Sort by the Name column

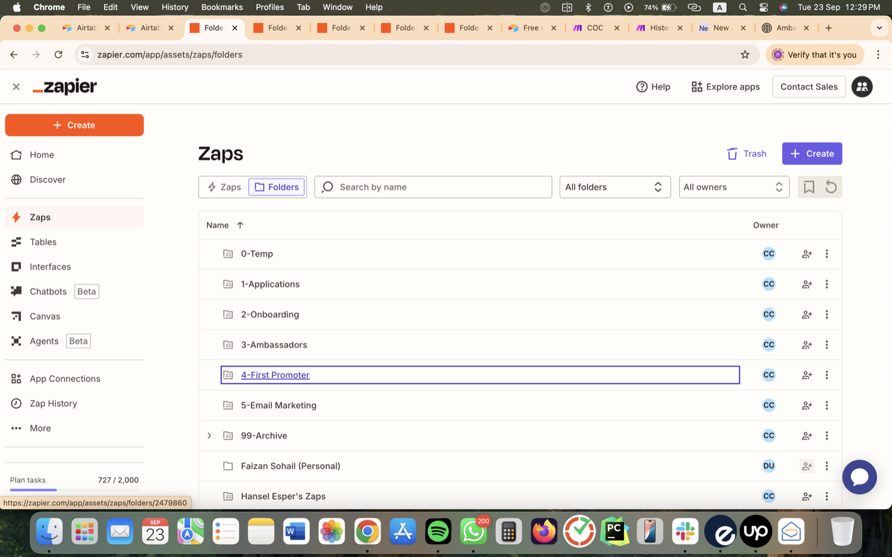click(225, 225)
